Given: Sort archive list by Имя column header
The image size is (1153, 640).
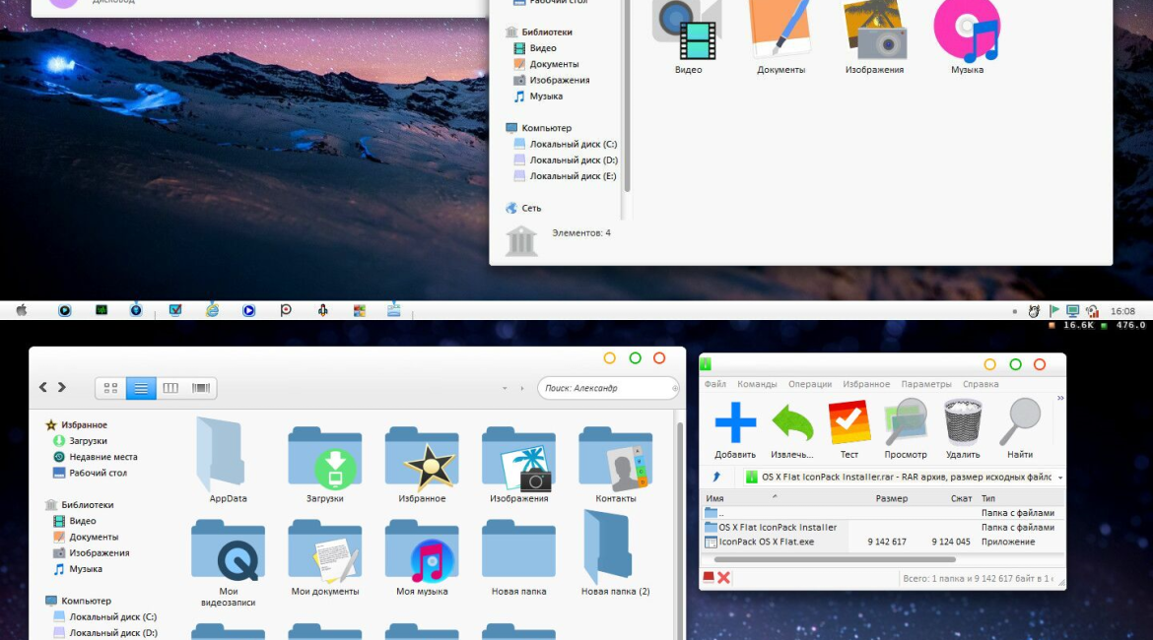Looking at the screenshot, I should click(715, 498).
